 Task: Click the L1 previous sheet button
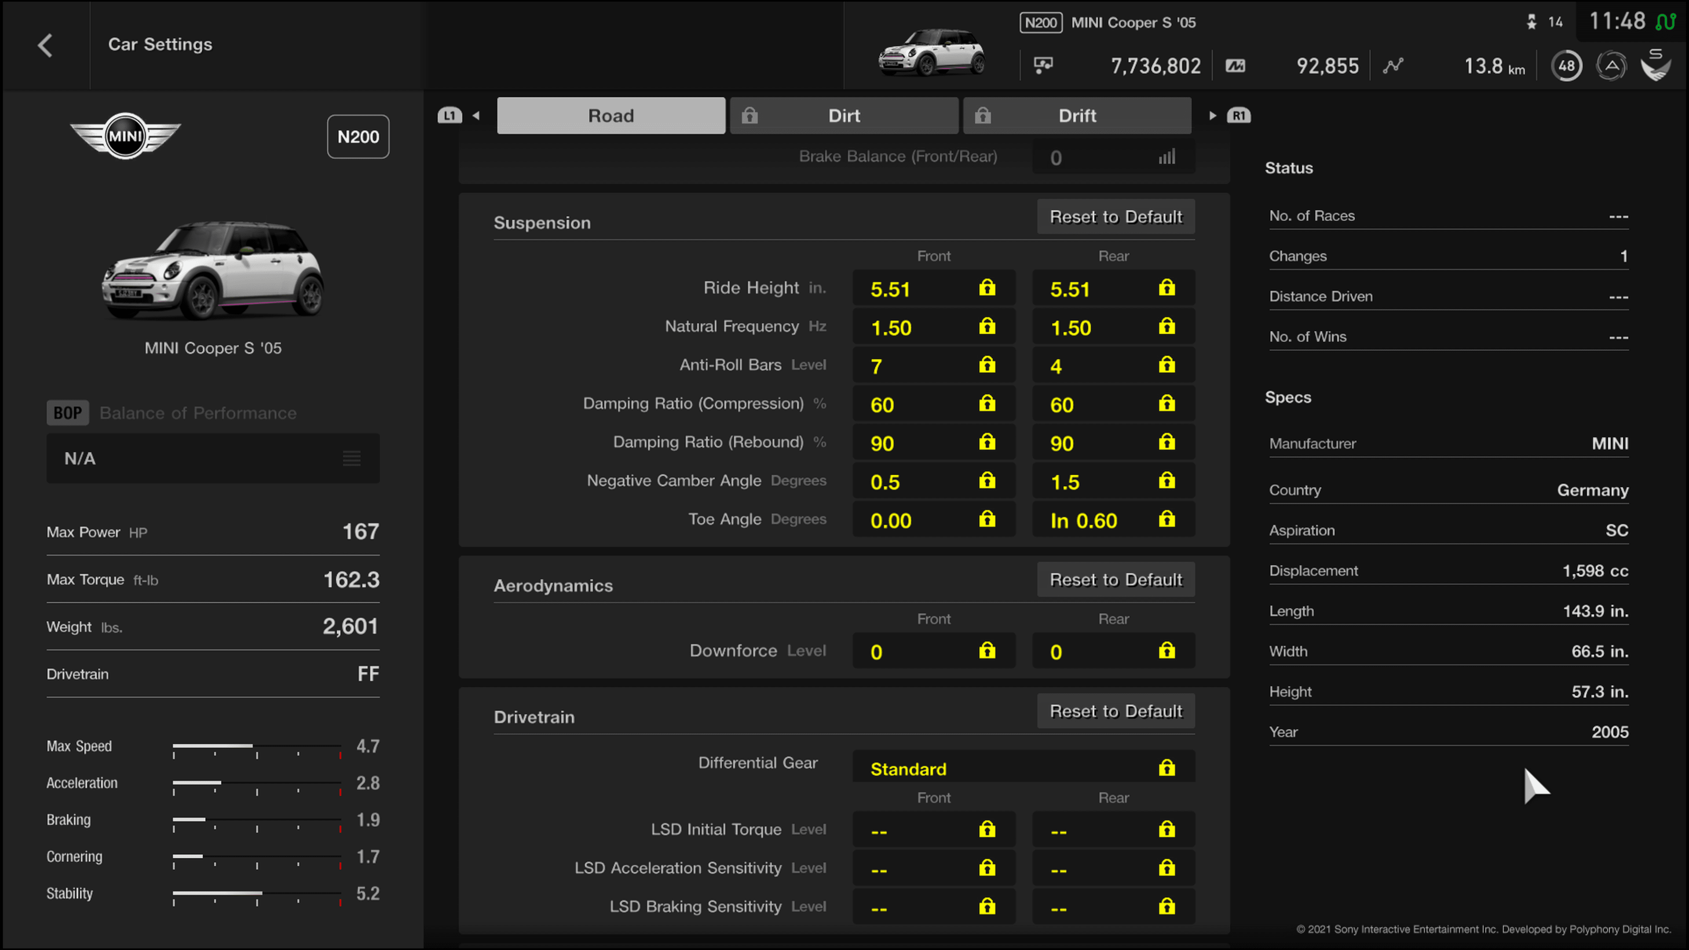pyautogui.click(x=450, y=116)
